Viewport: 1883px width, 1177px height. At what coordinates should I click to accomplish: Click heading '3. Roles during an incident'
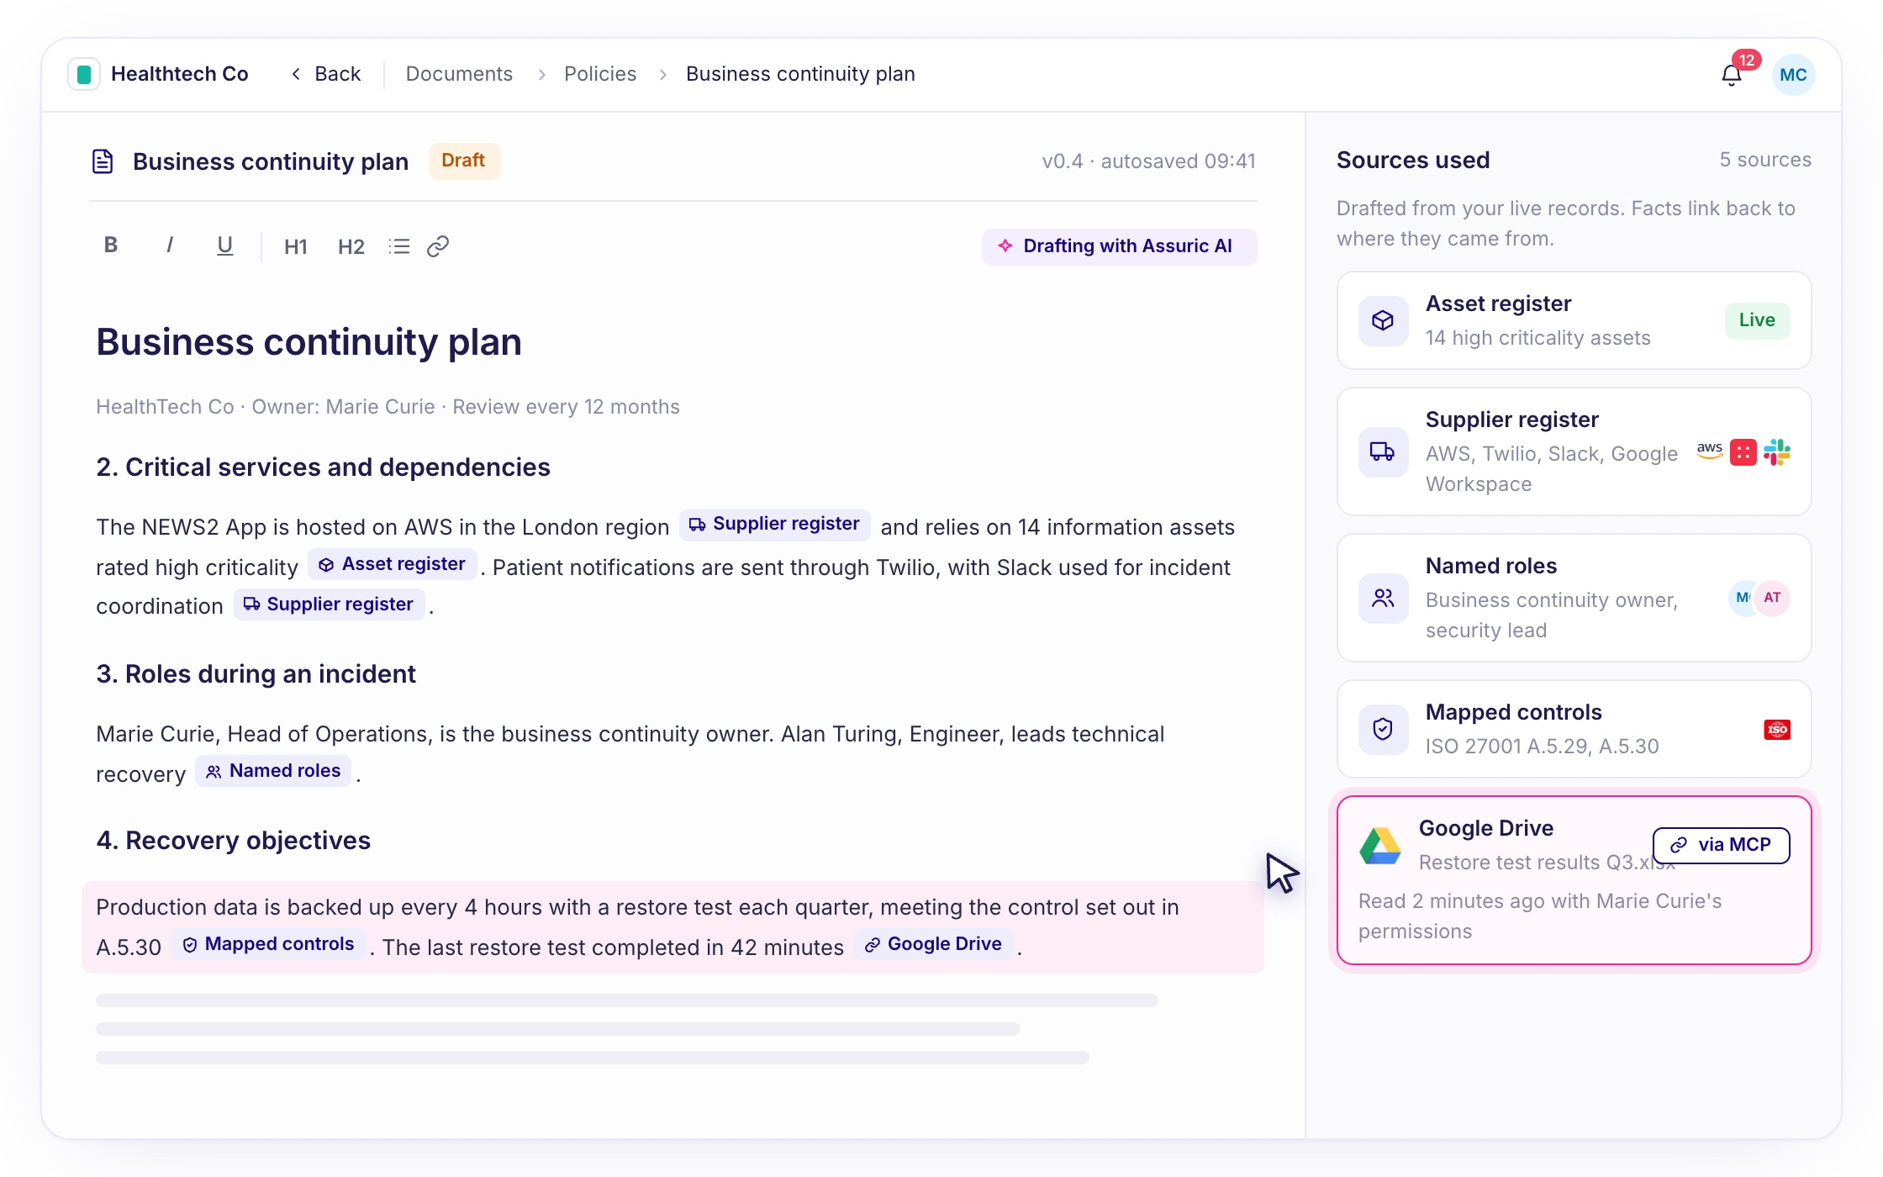coord(256,674)
